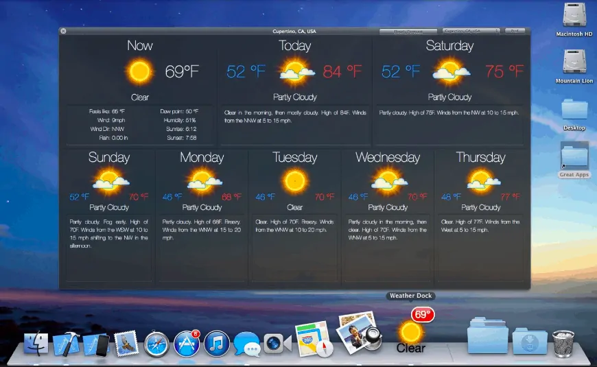Select the Great Apps folder alias

[574, 156]
